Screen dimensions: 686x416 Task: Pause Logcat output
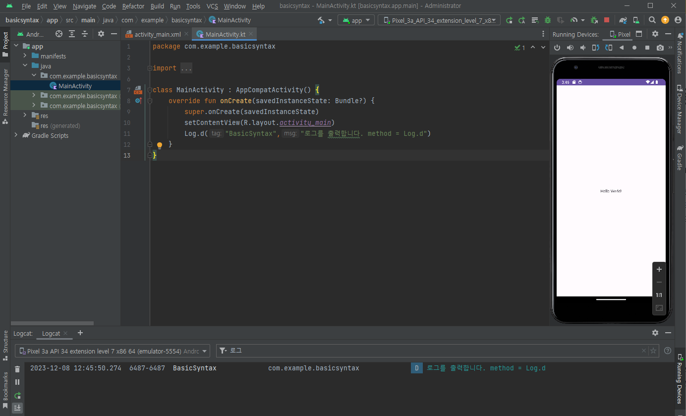(x=17, y=382)
